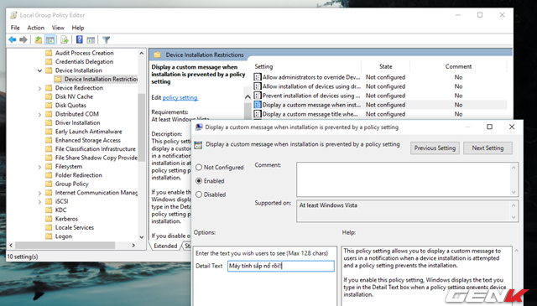
Task: Click Credentials Delegation folder icon
Action: coord(49,61)
